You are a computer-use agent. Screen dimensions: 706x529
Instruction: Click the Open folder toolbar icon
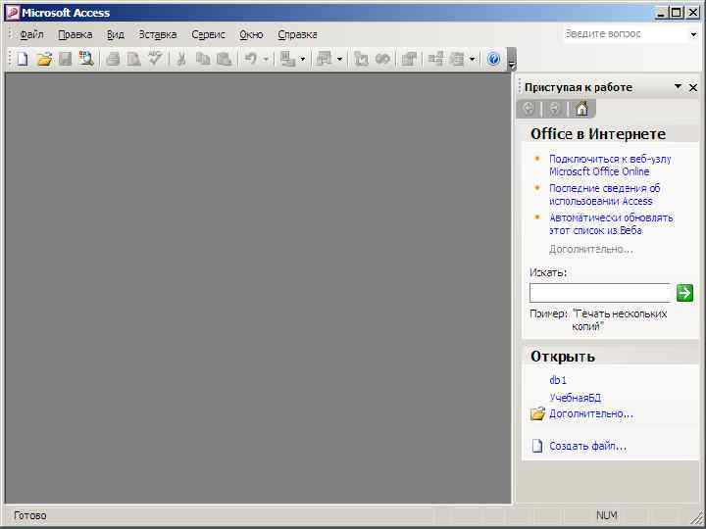point(44,59)
